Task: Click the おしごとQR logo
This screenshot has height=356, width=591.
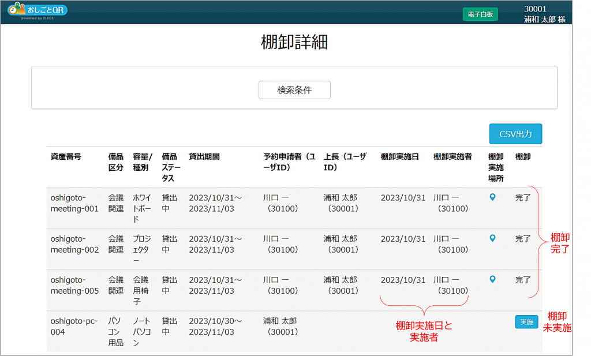Action: (x=38, y=11)
